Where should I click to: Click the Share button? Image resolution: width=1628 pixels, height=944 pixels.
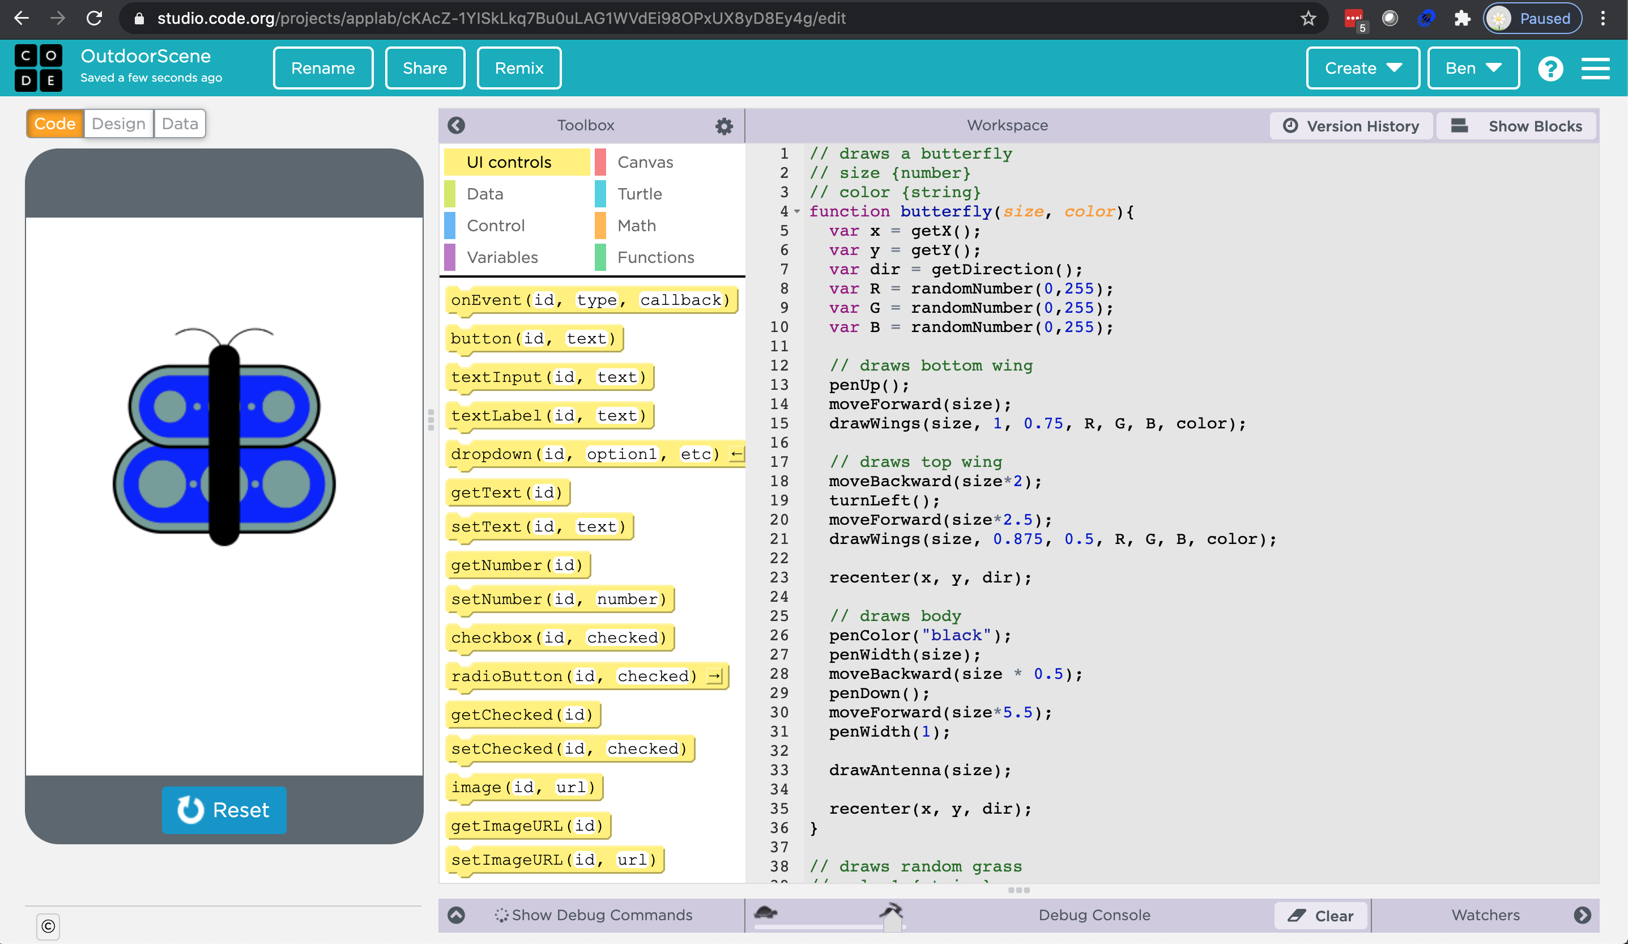424,69
